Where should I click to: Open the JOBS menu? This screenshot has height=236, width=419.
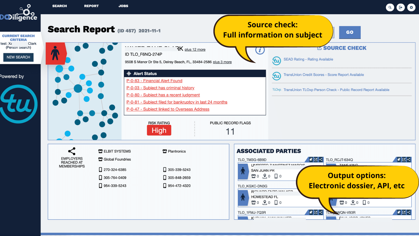[x=123, y=6]
